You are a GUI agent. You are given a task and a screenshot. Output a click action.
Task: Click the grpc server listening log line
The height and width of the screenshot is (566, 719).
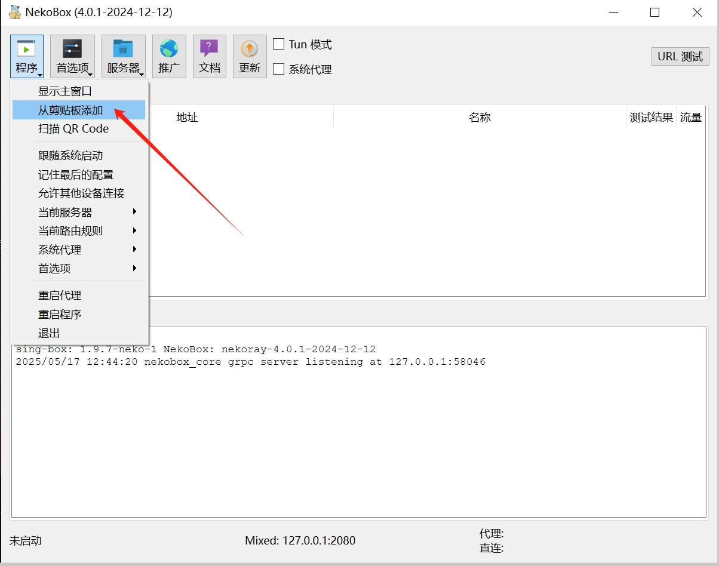coord(251,362)
